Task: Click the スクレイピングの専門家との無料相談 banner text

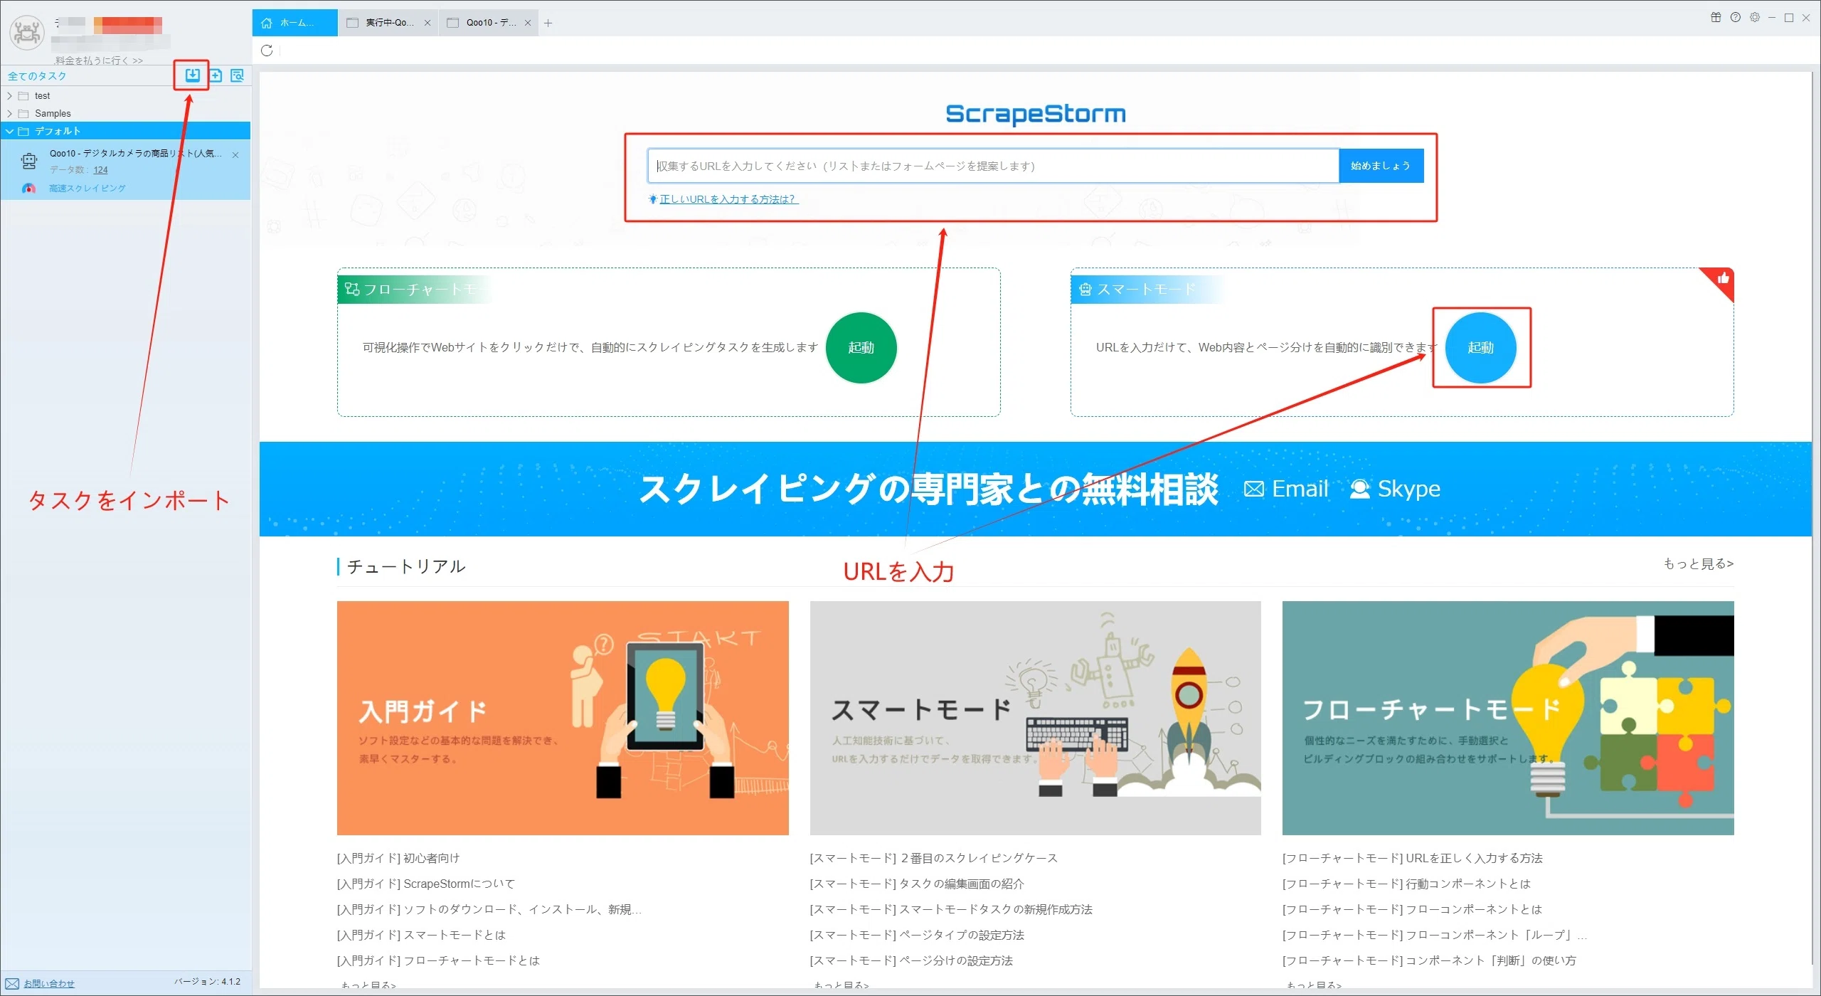Action: 928,489
